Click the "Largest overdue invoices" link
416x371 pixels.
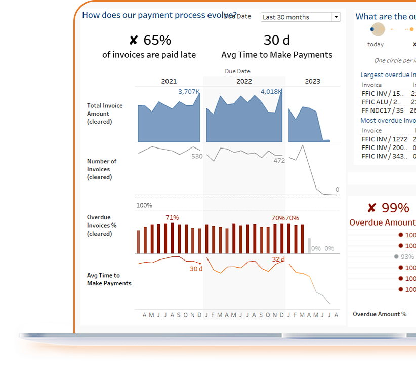tap(388, 75)
